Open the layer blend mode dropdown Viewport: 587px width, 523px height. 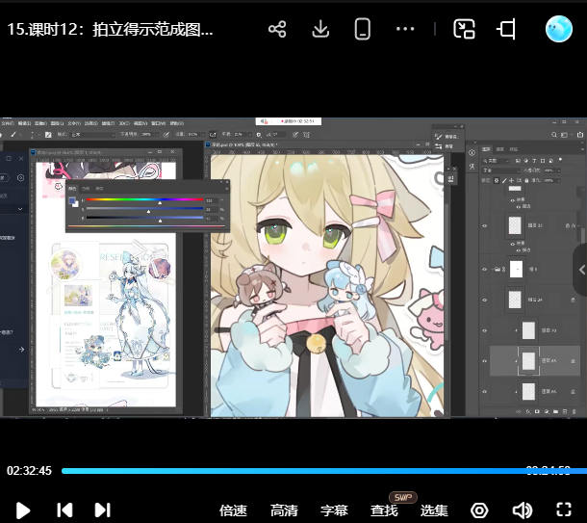500,170
